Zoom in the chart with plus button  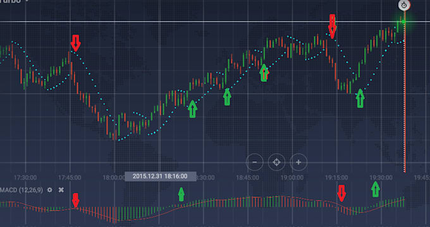pyautogui.click(x=298, y=162)
